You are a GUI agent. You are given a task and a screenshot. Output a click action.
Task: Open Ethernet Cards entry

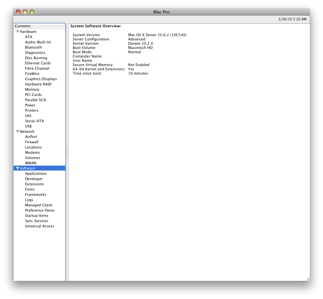(x=38, y=63)
